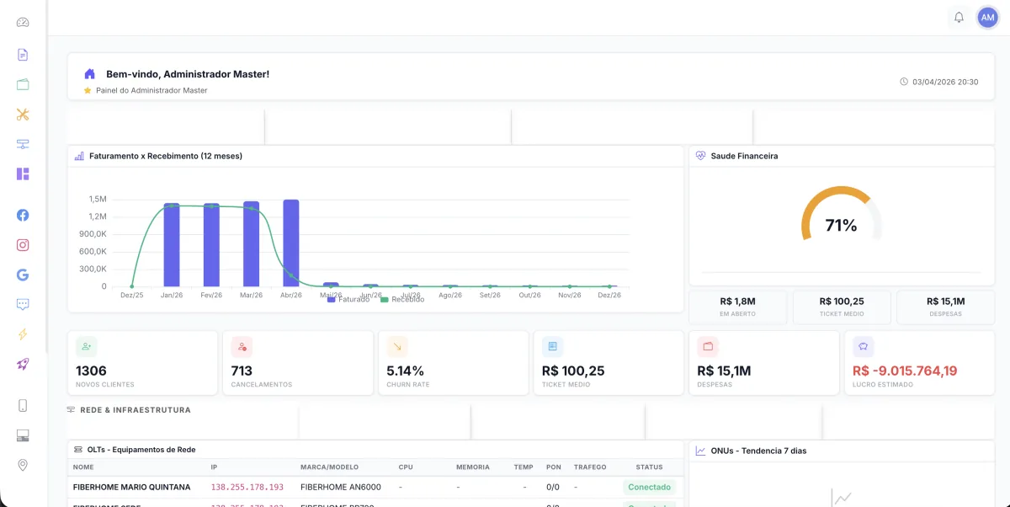Open the purple rocket icon in sidebar

point(23,364)
